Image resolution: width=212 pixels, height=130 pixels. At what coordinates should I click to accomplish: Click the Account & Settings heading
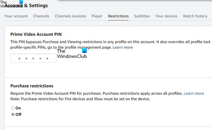tap(26, 5)
